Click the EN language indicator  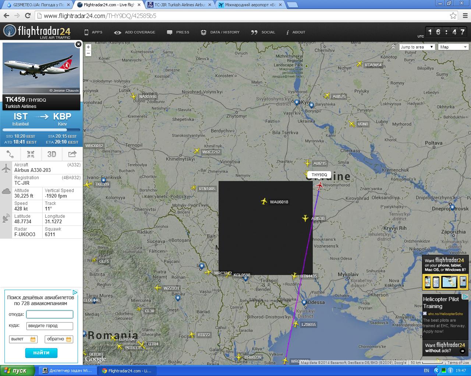coord(426,370)
